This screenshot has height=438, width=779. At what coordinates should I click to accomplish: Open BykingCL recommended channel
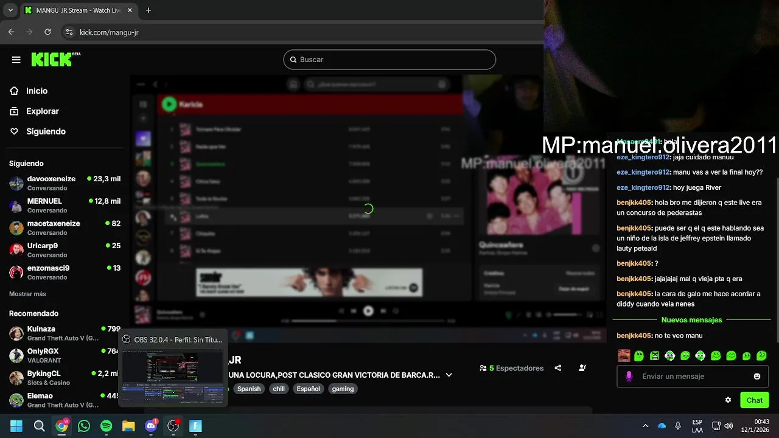pyautogui.click(x=65, y=378)
